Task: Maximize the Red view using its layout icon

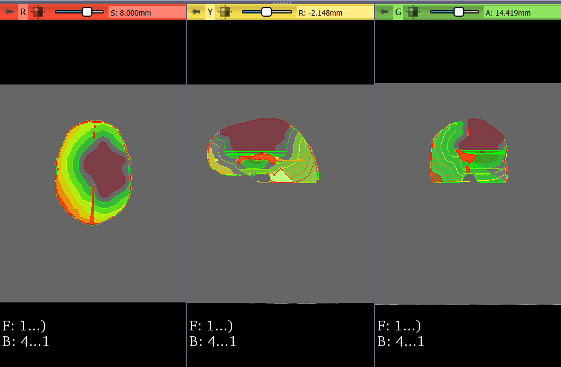Action: click(38, 12)
